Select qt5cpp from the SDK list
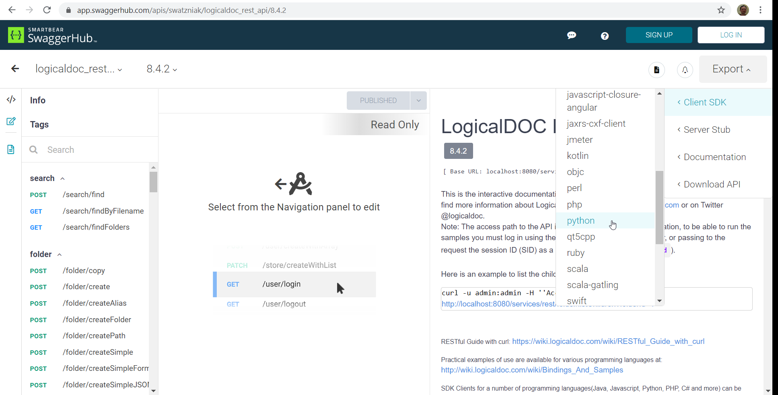The image size is (778, 395). 605,237
